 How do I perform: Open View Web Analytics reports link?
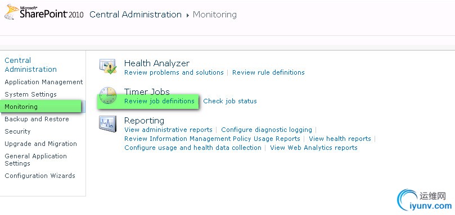pos(314,148)
